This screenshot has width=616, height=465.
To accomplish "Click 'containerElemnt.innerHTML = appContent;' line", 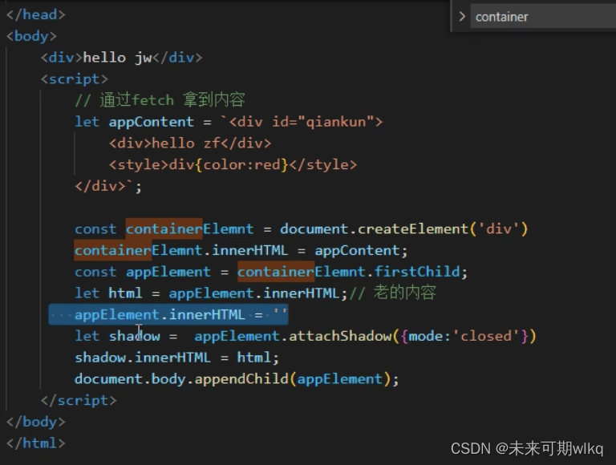I will coord(241,250).
